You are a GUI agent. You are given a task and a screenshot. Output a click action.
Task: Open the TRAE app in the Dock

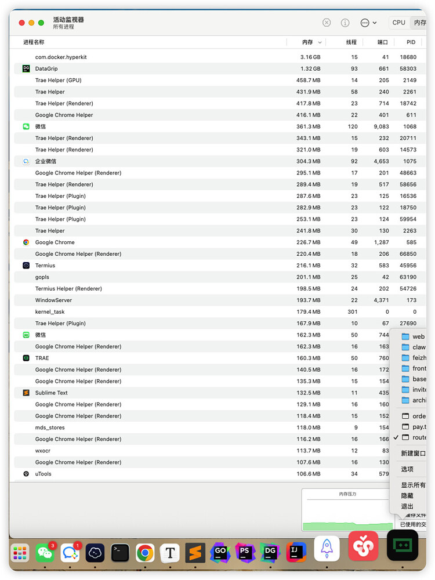[403, 545]
